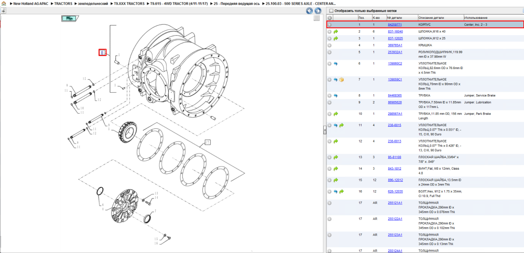Click the teal tractor icon above diagram

pyautogui.click(x=70, y=18)
